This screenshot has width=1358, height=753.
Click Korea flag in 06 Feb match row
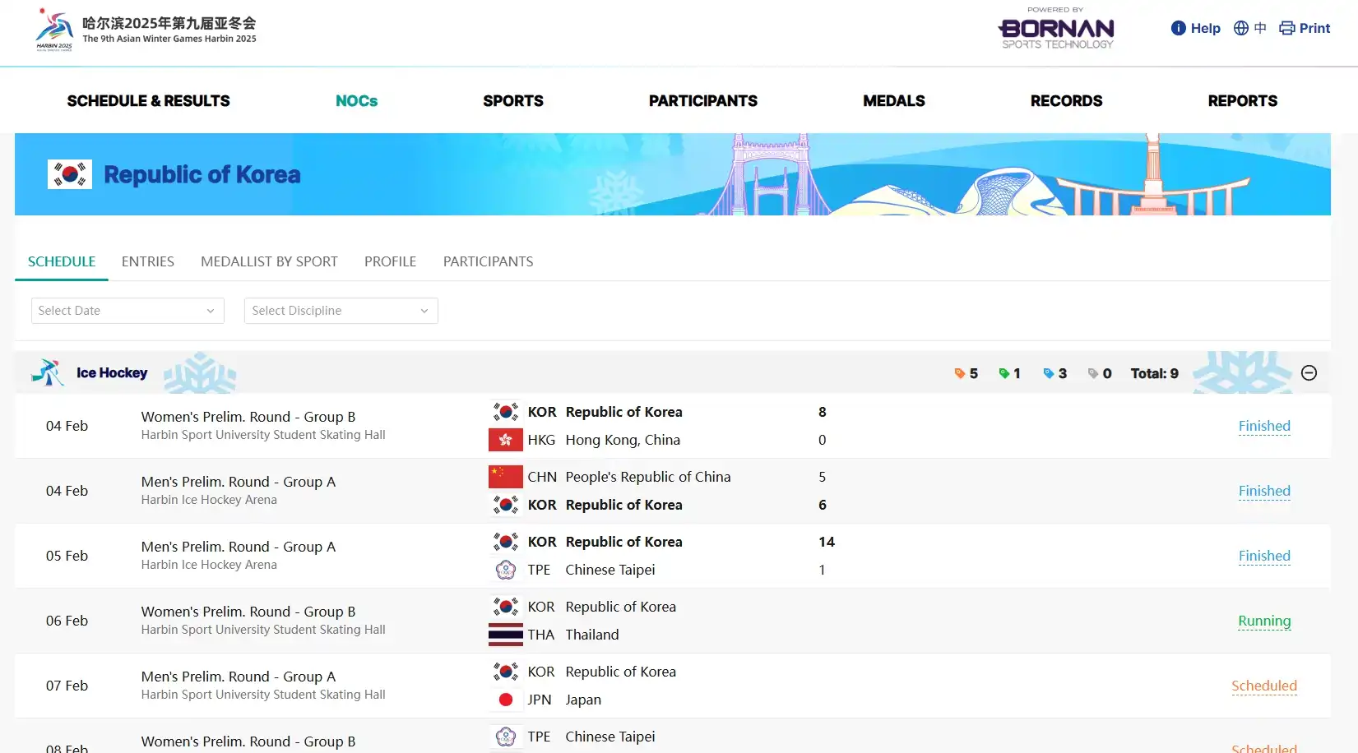[x=505, y=607]
